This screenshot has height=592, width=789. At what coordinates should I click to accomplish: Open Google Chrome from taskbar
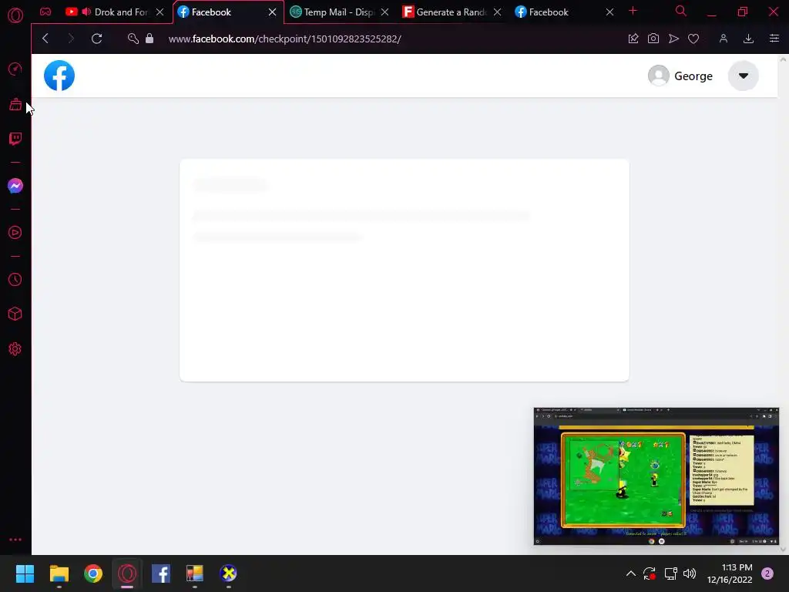(93, 573)
